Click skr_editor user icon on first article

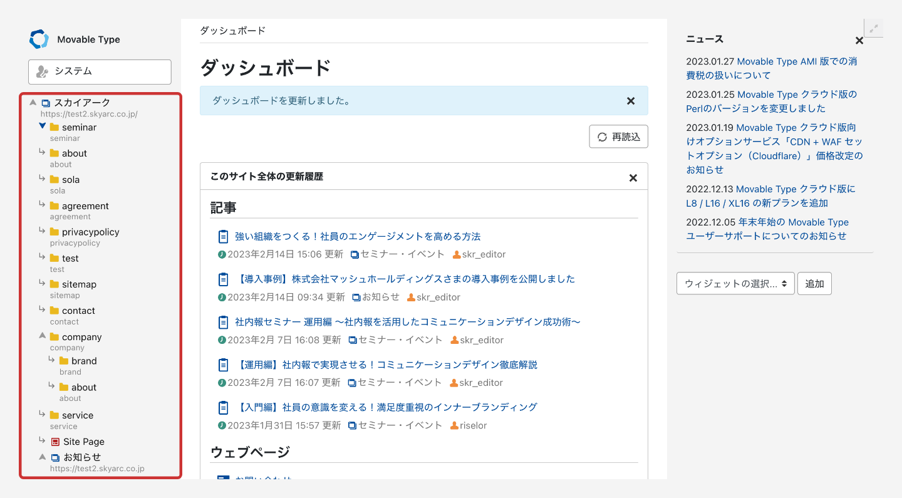click(x=457, y=254)
